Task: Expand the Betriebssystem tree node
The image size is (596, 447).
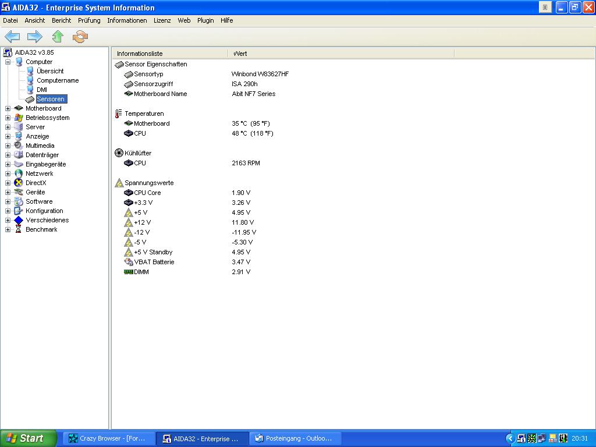Action: pos(8,118)
